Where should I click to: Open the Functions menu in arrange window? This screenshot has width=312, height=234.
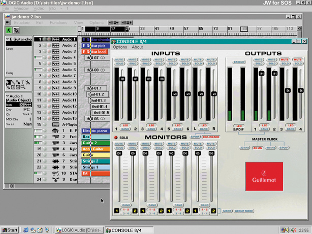tap(58, 23)
